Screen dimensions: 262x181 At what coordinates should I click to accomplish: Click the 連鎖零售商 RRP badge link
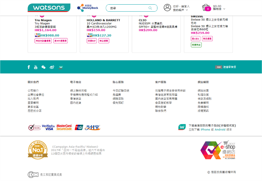225,67
